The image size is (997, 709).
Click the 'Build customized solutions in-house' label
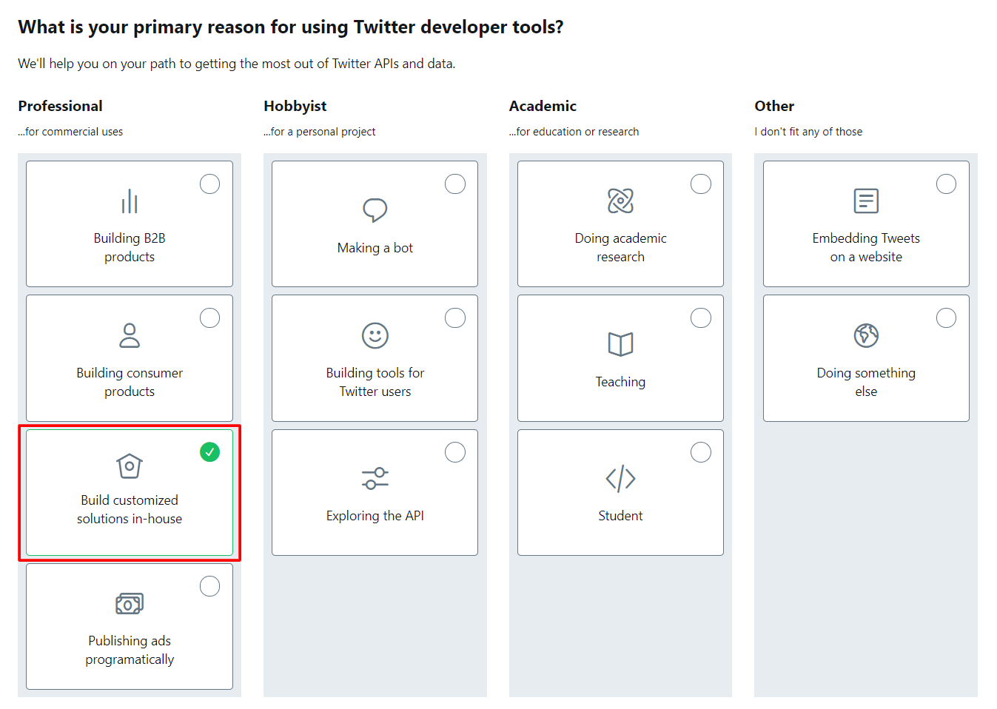[x=130, y=509]
